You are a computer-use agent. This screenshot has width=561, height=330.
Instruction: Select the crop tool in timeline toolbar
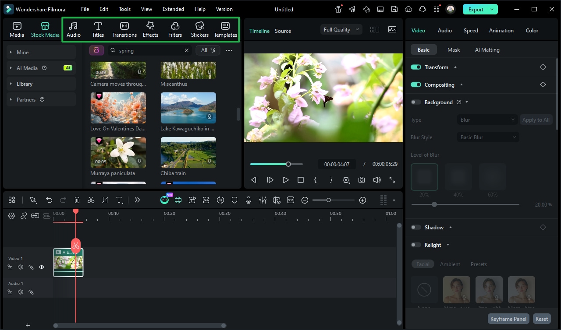(105, 200)
